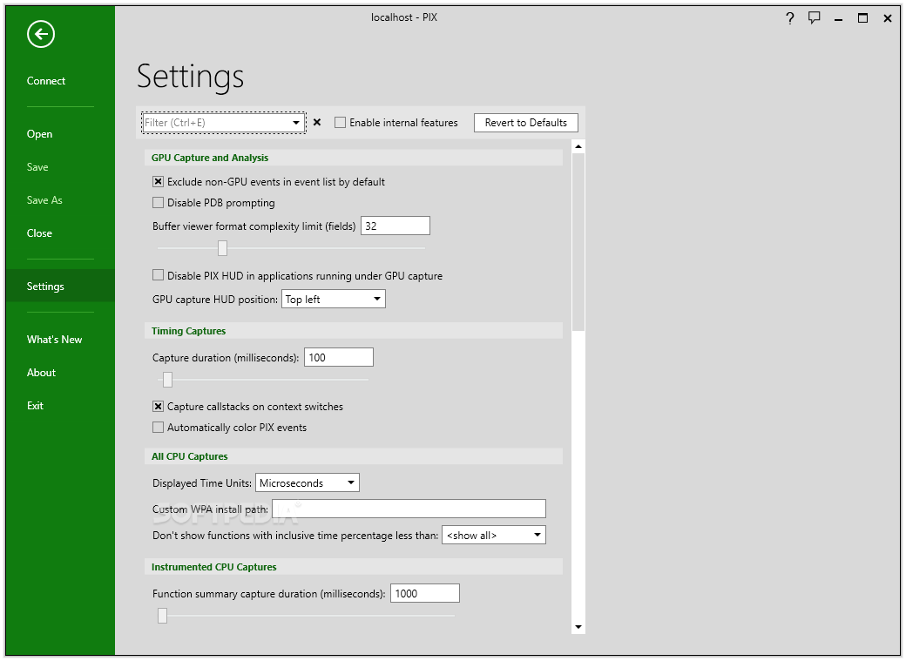
Task: Click the back arrow circle icon
Action: (x=40, y=34)
